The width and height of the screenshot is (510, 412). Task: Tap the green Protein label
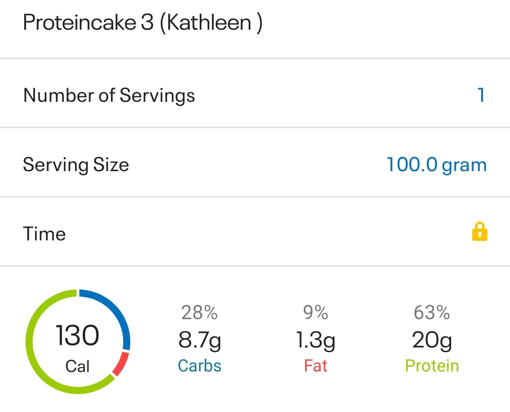[432, 366]
